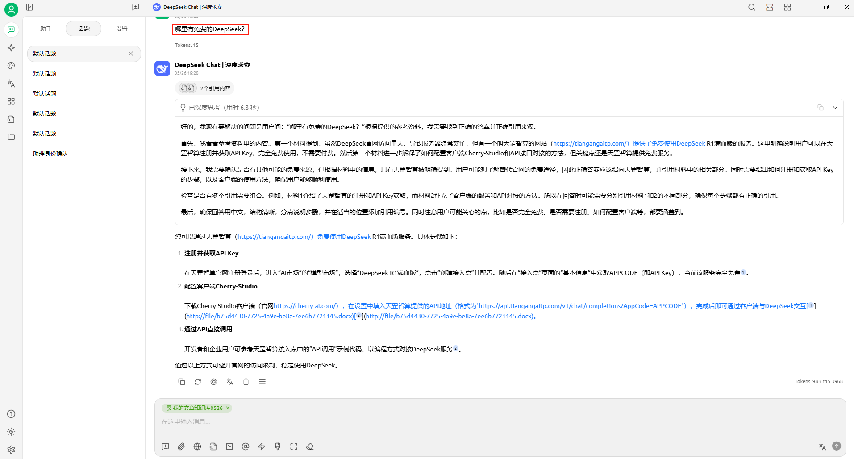Open the first file b75d4430 docx link
This screenshot has height=459, width=854.
point(270,316)
